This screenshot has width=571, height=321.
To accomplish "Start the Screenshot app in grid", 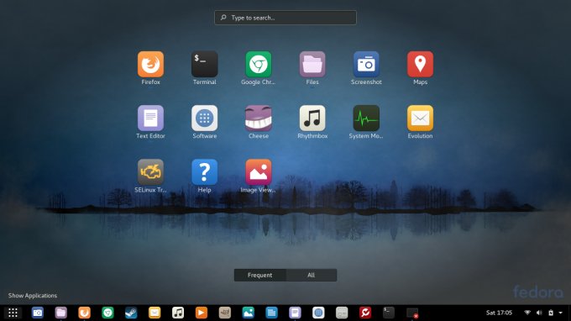I will pos(366,65).
